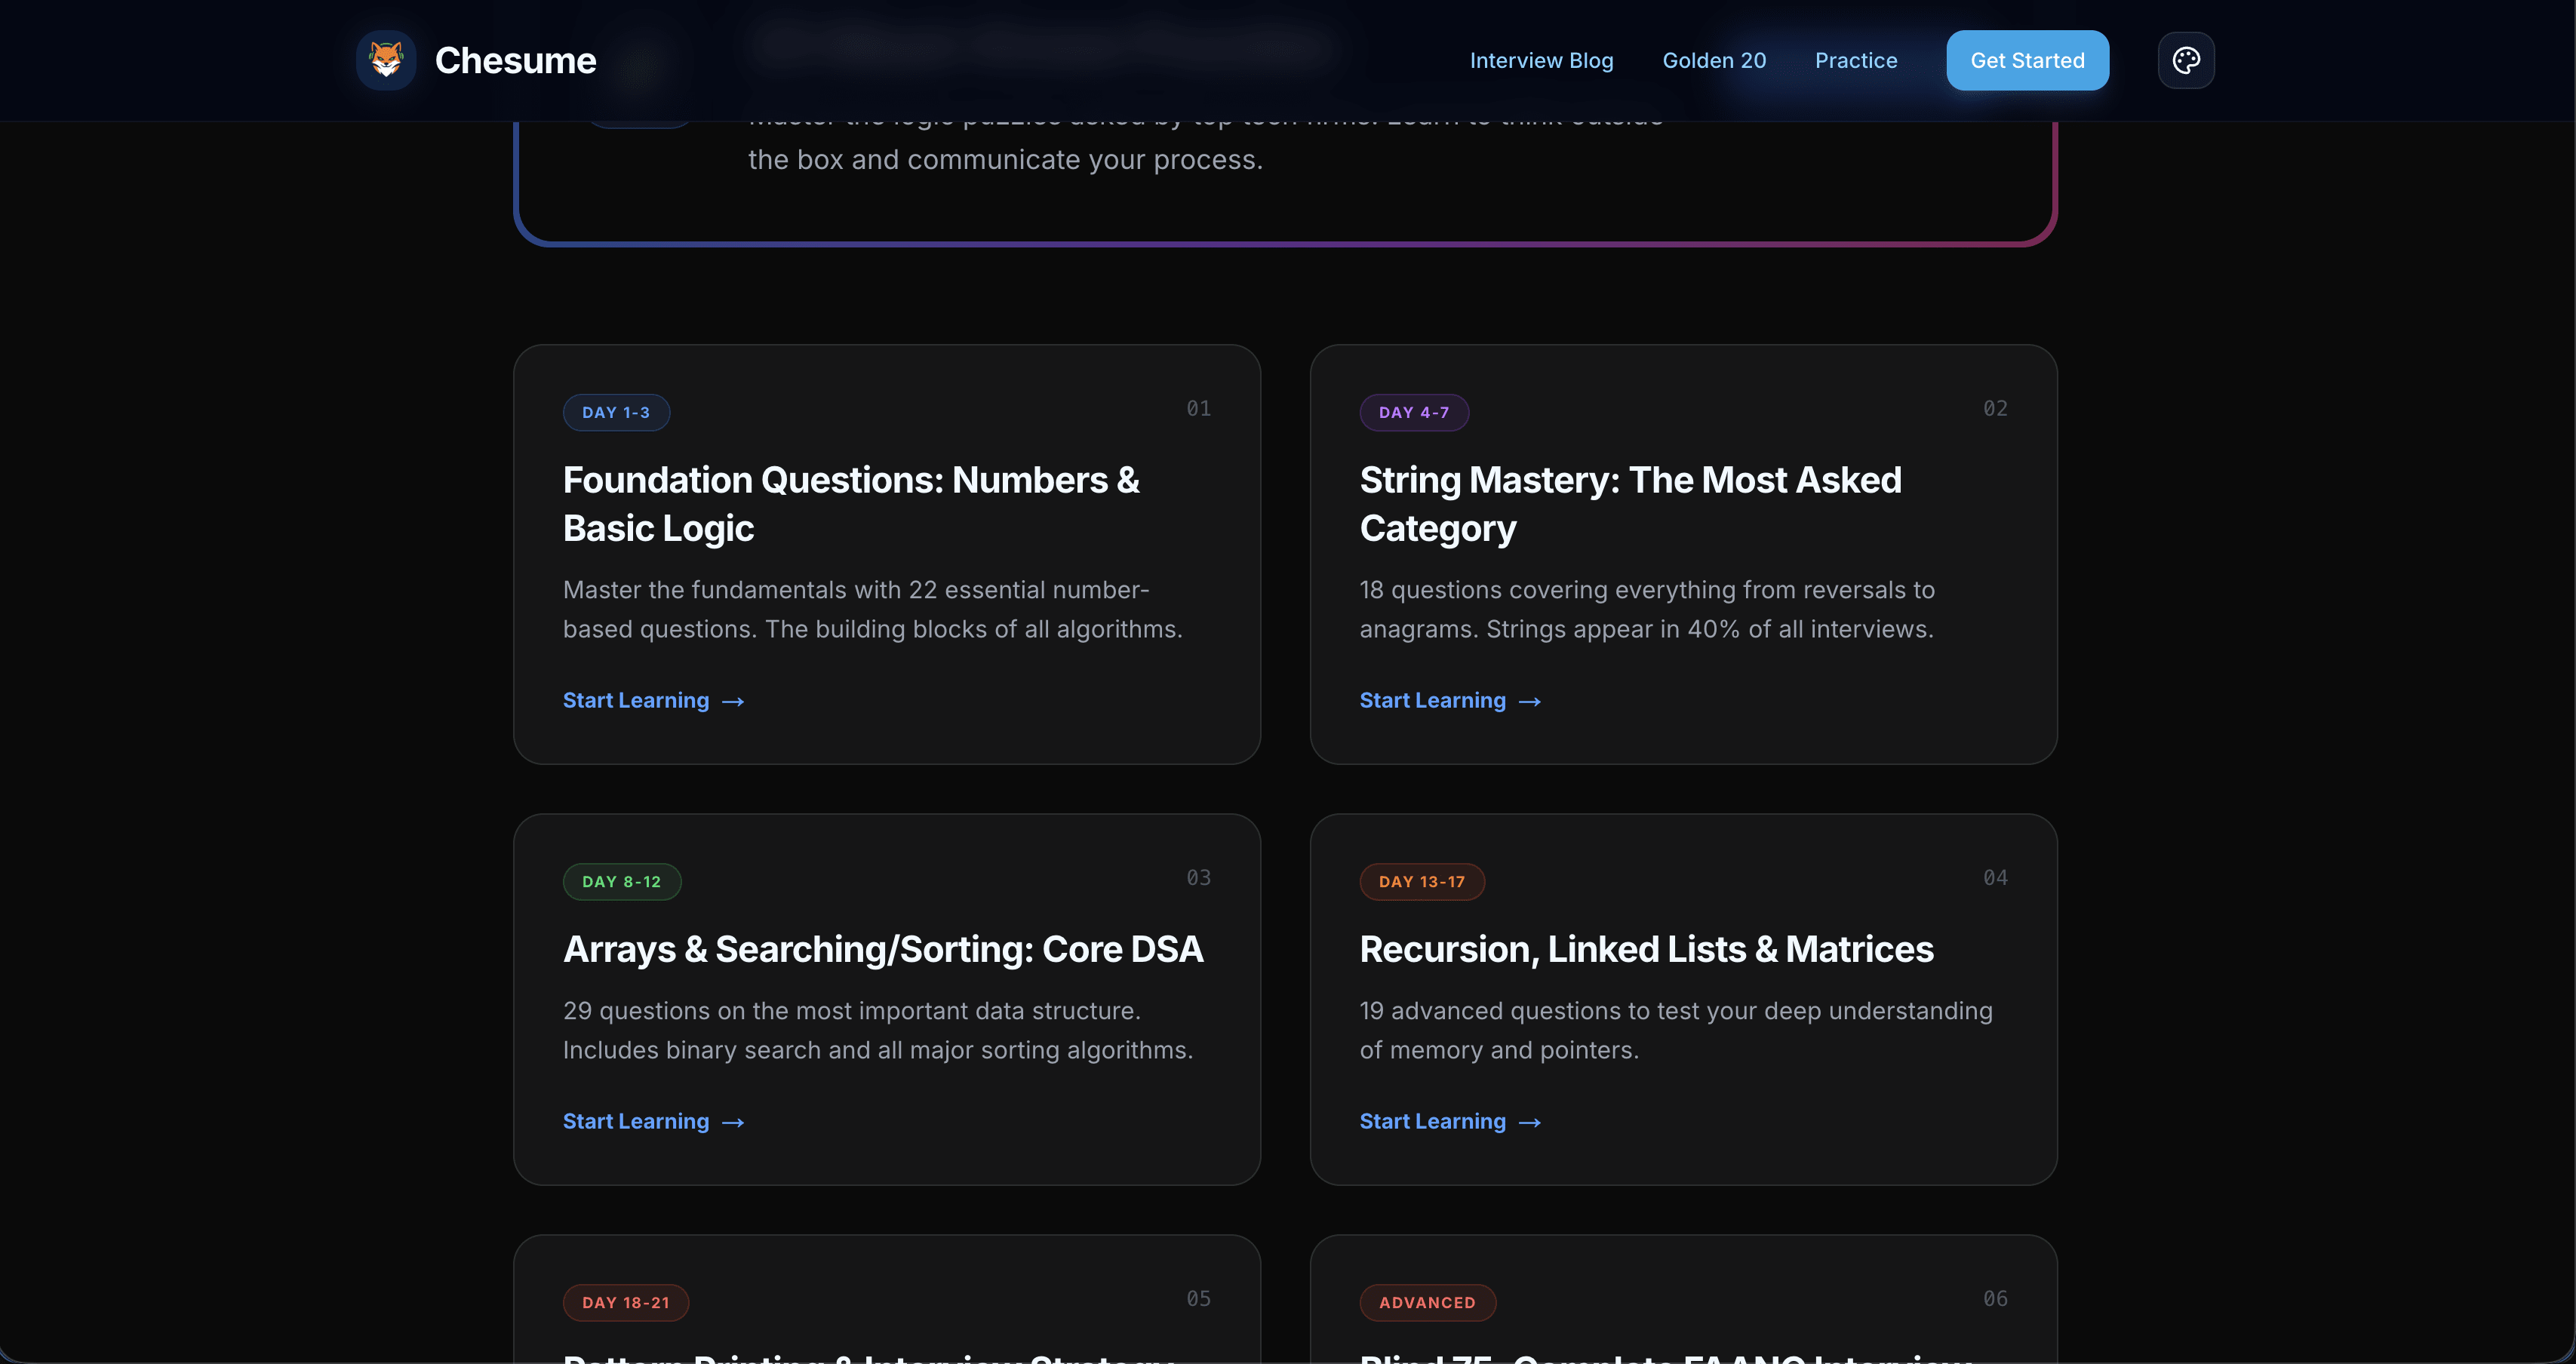This screenshot has height=1364, width=2576.
Task: Open 'Recursion, Linked Lists & Matrices' title
Action: (x=1646, y=949)
